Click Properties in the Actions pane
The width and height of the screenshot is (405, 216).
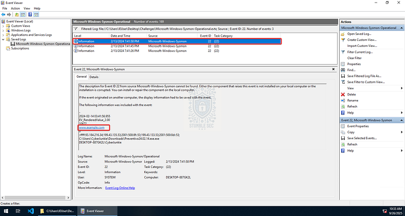[x=354, y=64]
